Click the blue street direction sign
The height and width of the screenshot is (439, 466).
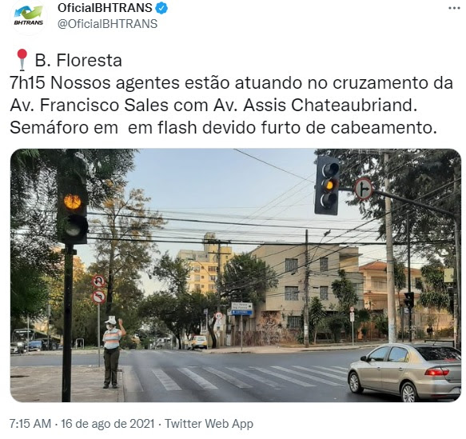point(242,309)
